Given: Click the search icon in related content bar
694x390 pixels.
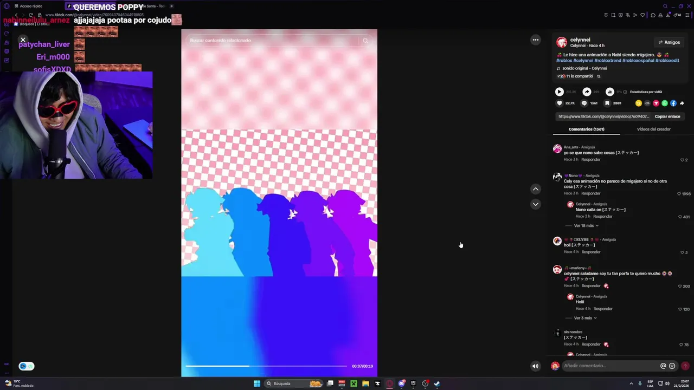Looking at the screenshot, I should click(x=365, y=41).
